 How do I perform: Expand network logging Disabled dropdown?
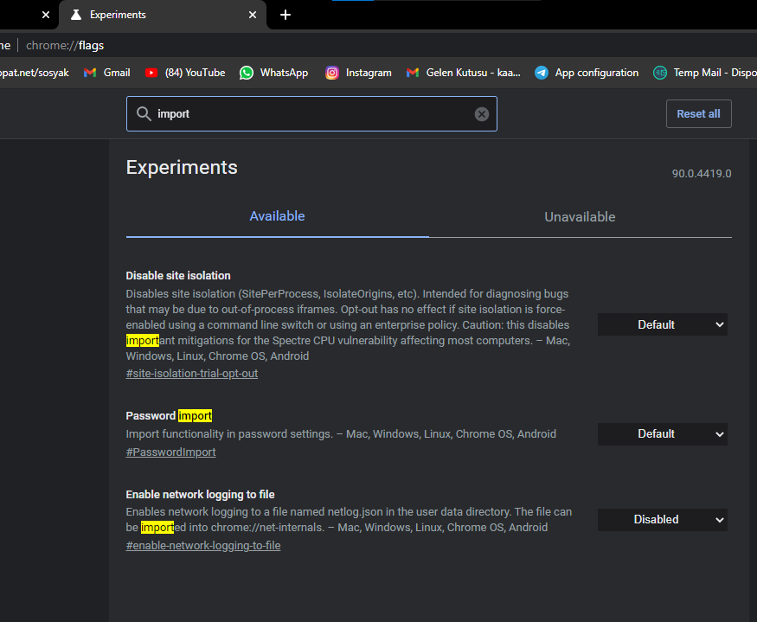(663, 519)
